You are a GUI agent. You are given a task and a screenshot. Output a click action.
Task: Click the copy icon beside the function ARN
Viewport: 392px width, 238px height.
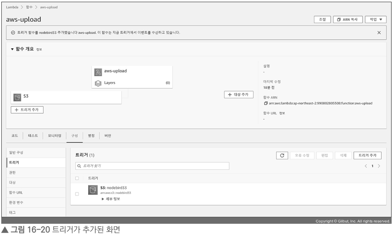266,103
